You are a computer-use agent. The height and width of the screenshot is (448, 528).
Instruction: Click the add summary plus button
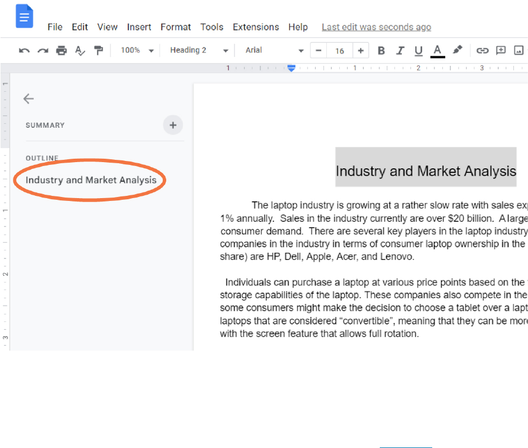tap(173, 125)
